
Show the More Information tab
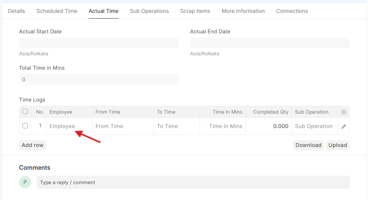pos(243,11)
